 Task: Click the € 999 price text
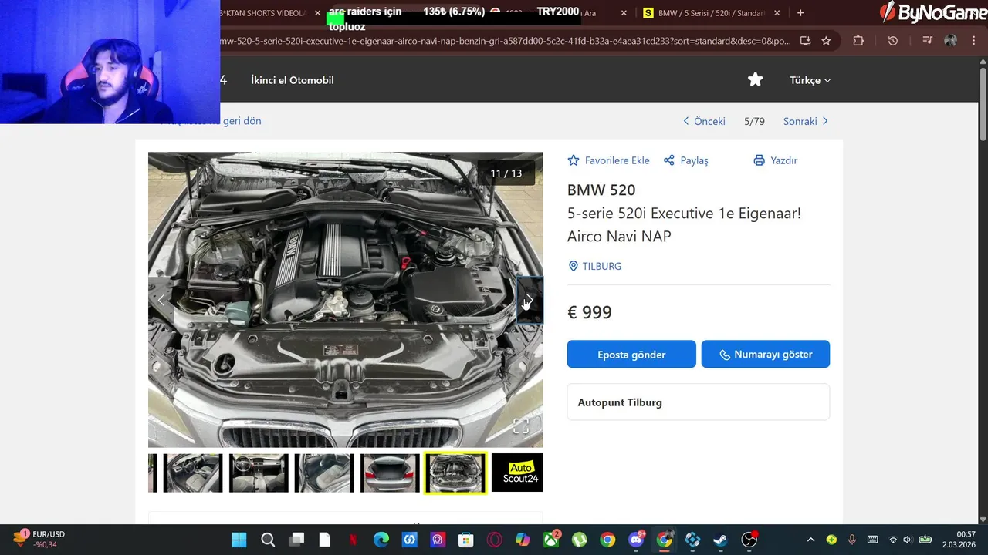590,312
